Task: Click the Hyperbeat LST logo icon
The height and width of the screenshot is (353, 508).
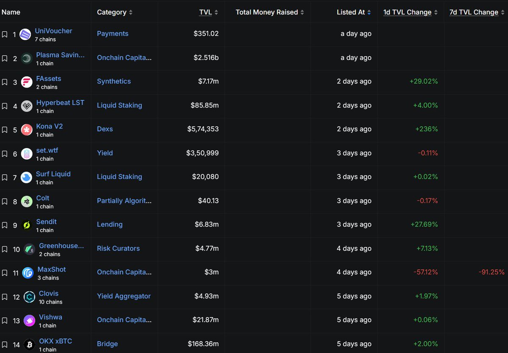Action: point(27,106)
